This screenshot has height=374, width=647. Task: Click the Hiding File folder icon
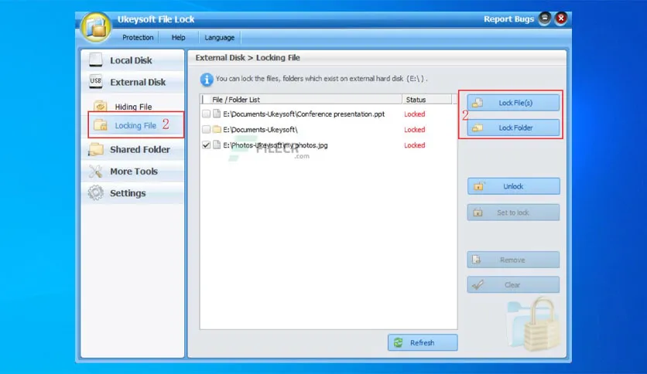pyautogui.click(x=100, y=107)
